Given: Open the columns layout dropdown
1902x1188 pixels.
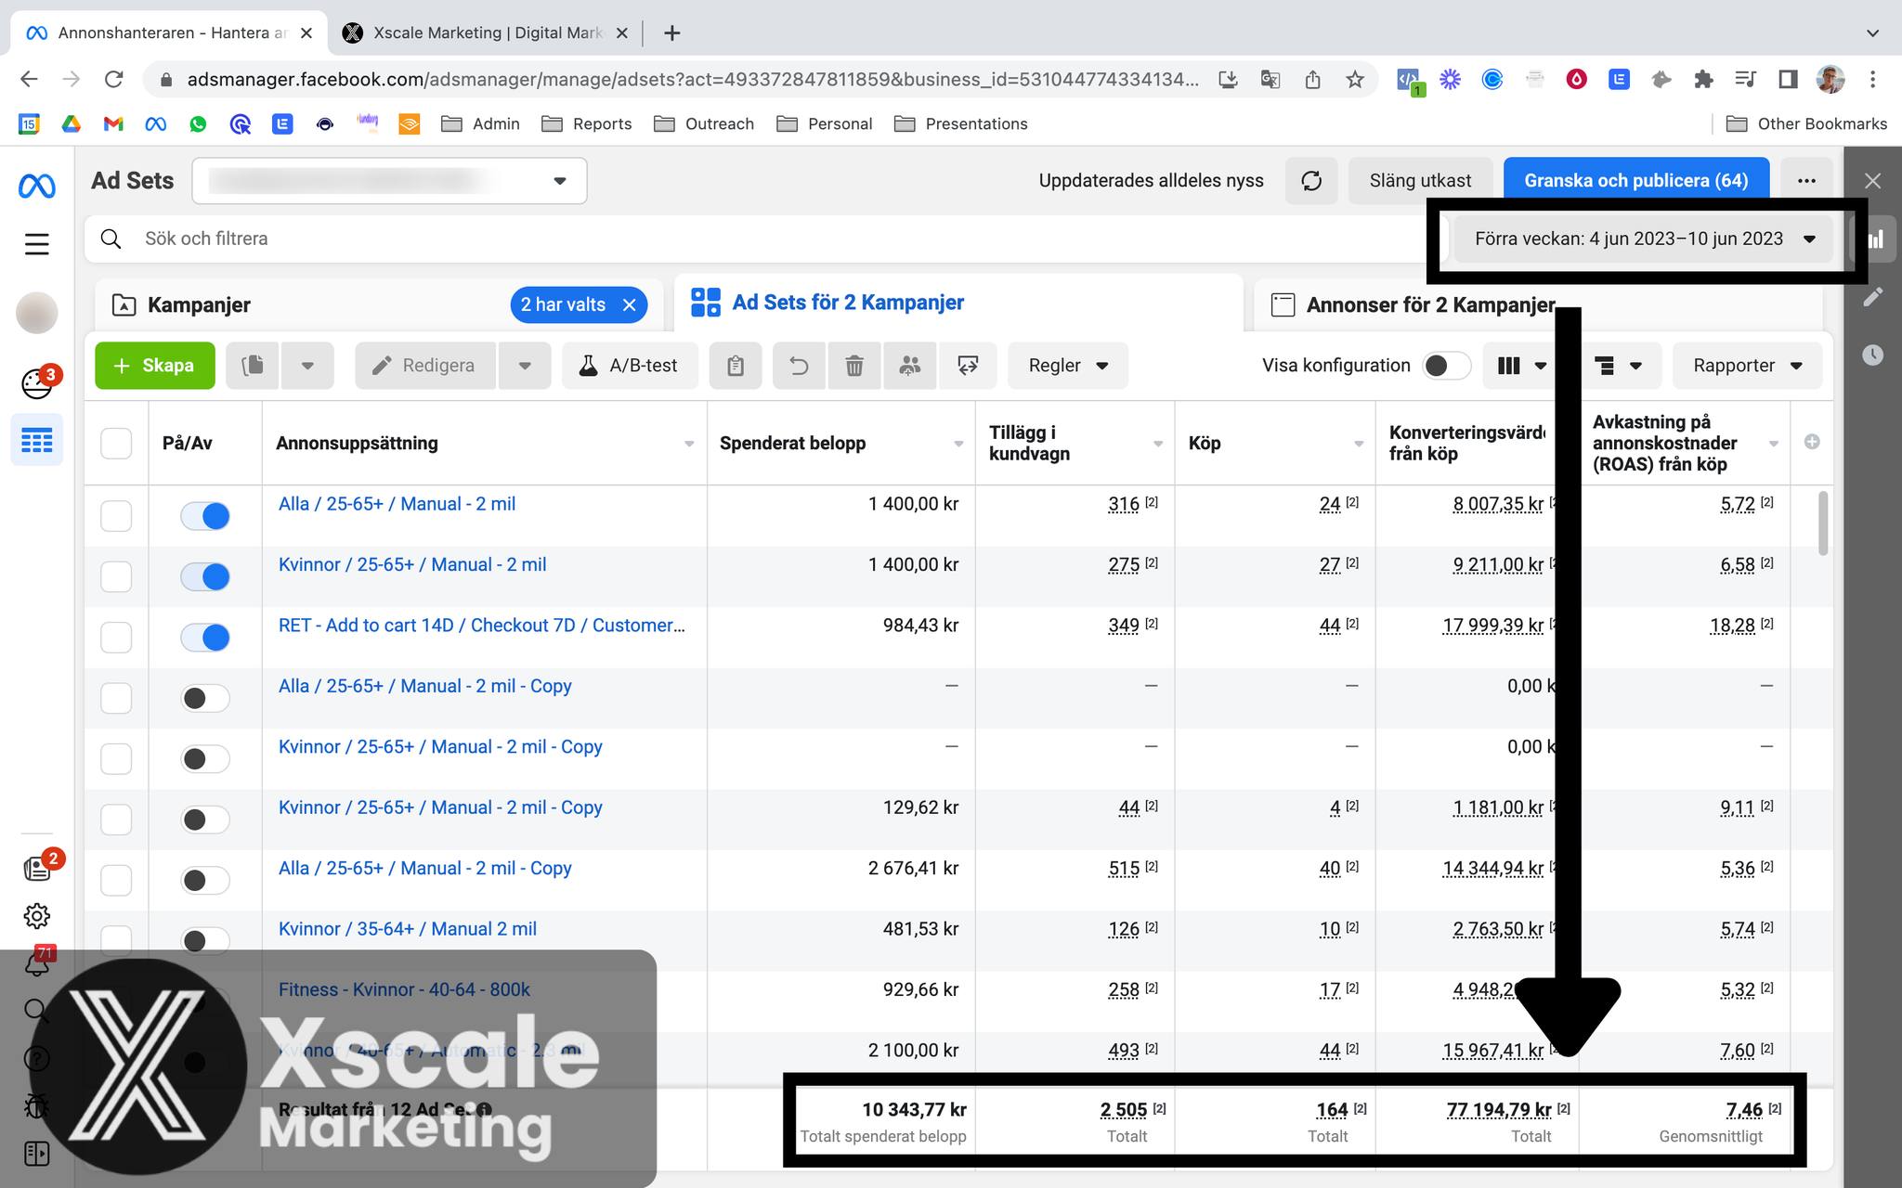Looking at the screenshot, I should click(1522, 366).
